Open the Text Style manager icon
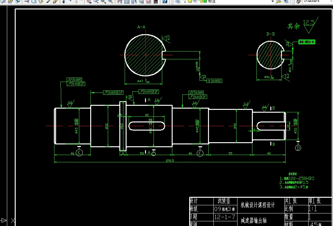The image size is (333, 226). pyautogui.click(x=299, y=2)
